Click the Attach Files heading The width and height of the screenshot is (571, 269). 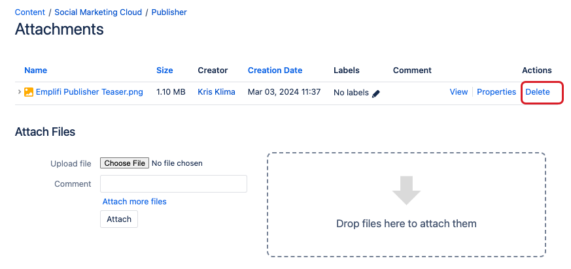point(45,132)
